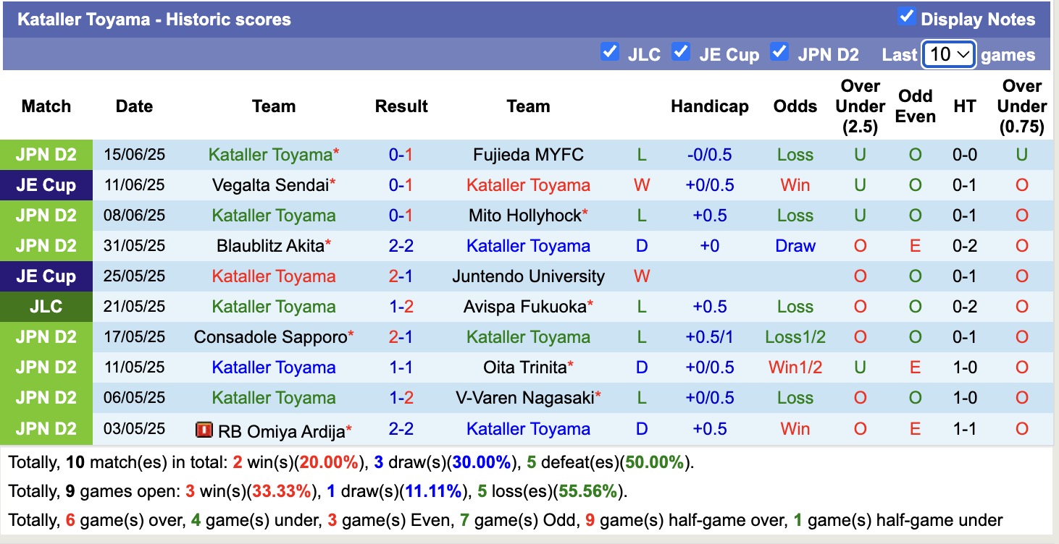Click the Consadole Sapporo team link
1059x544 pixels.
pyautogui.click(x=270, y=337)
